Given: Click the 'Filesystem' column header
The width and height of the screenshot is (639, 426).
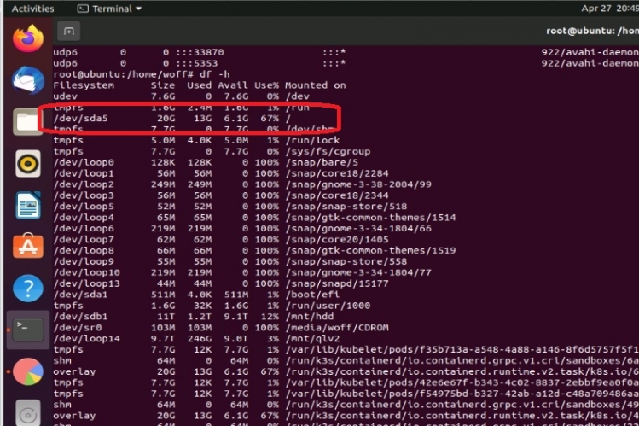Looking at the screenshot, I should coord(84,85).
